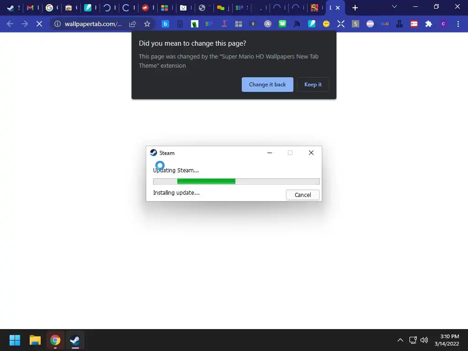Open the gray 'S' extension icon
468x351 pixels.
355,24
